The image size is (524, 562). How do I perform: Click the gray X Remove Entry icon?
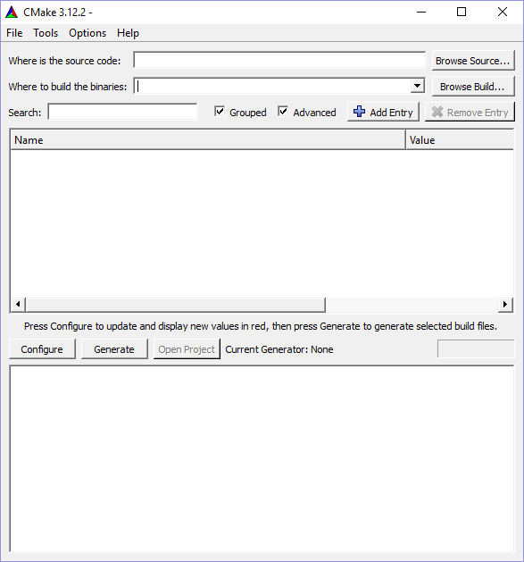437,112
